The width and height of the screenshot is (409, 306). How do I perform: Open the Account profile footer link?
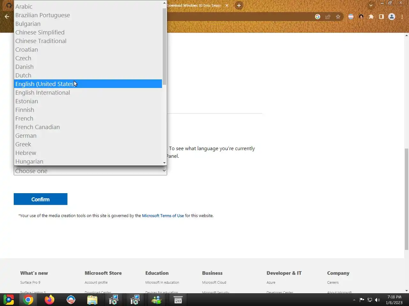(96, 282)
